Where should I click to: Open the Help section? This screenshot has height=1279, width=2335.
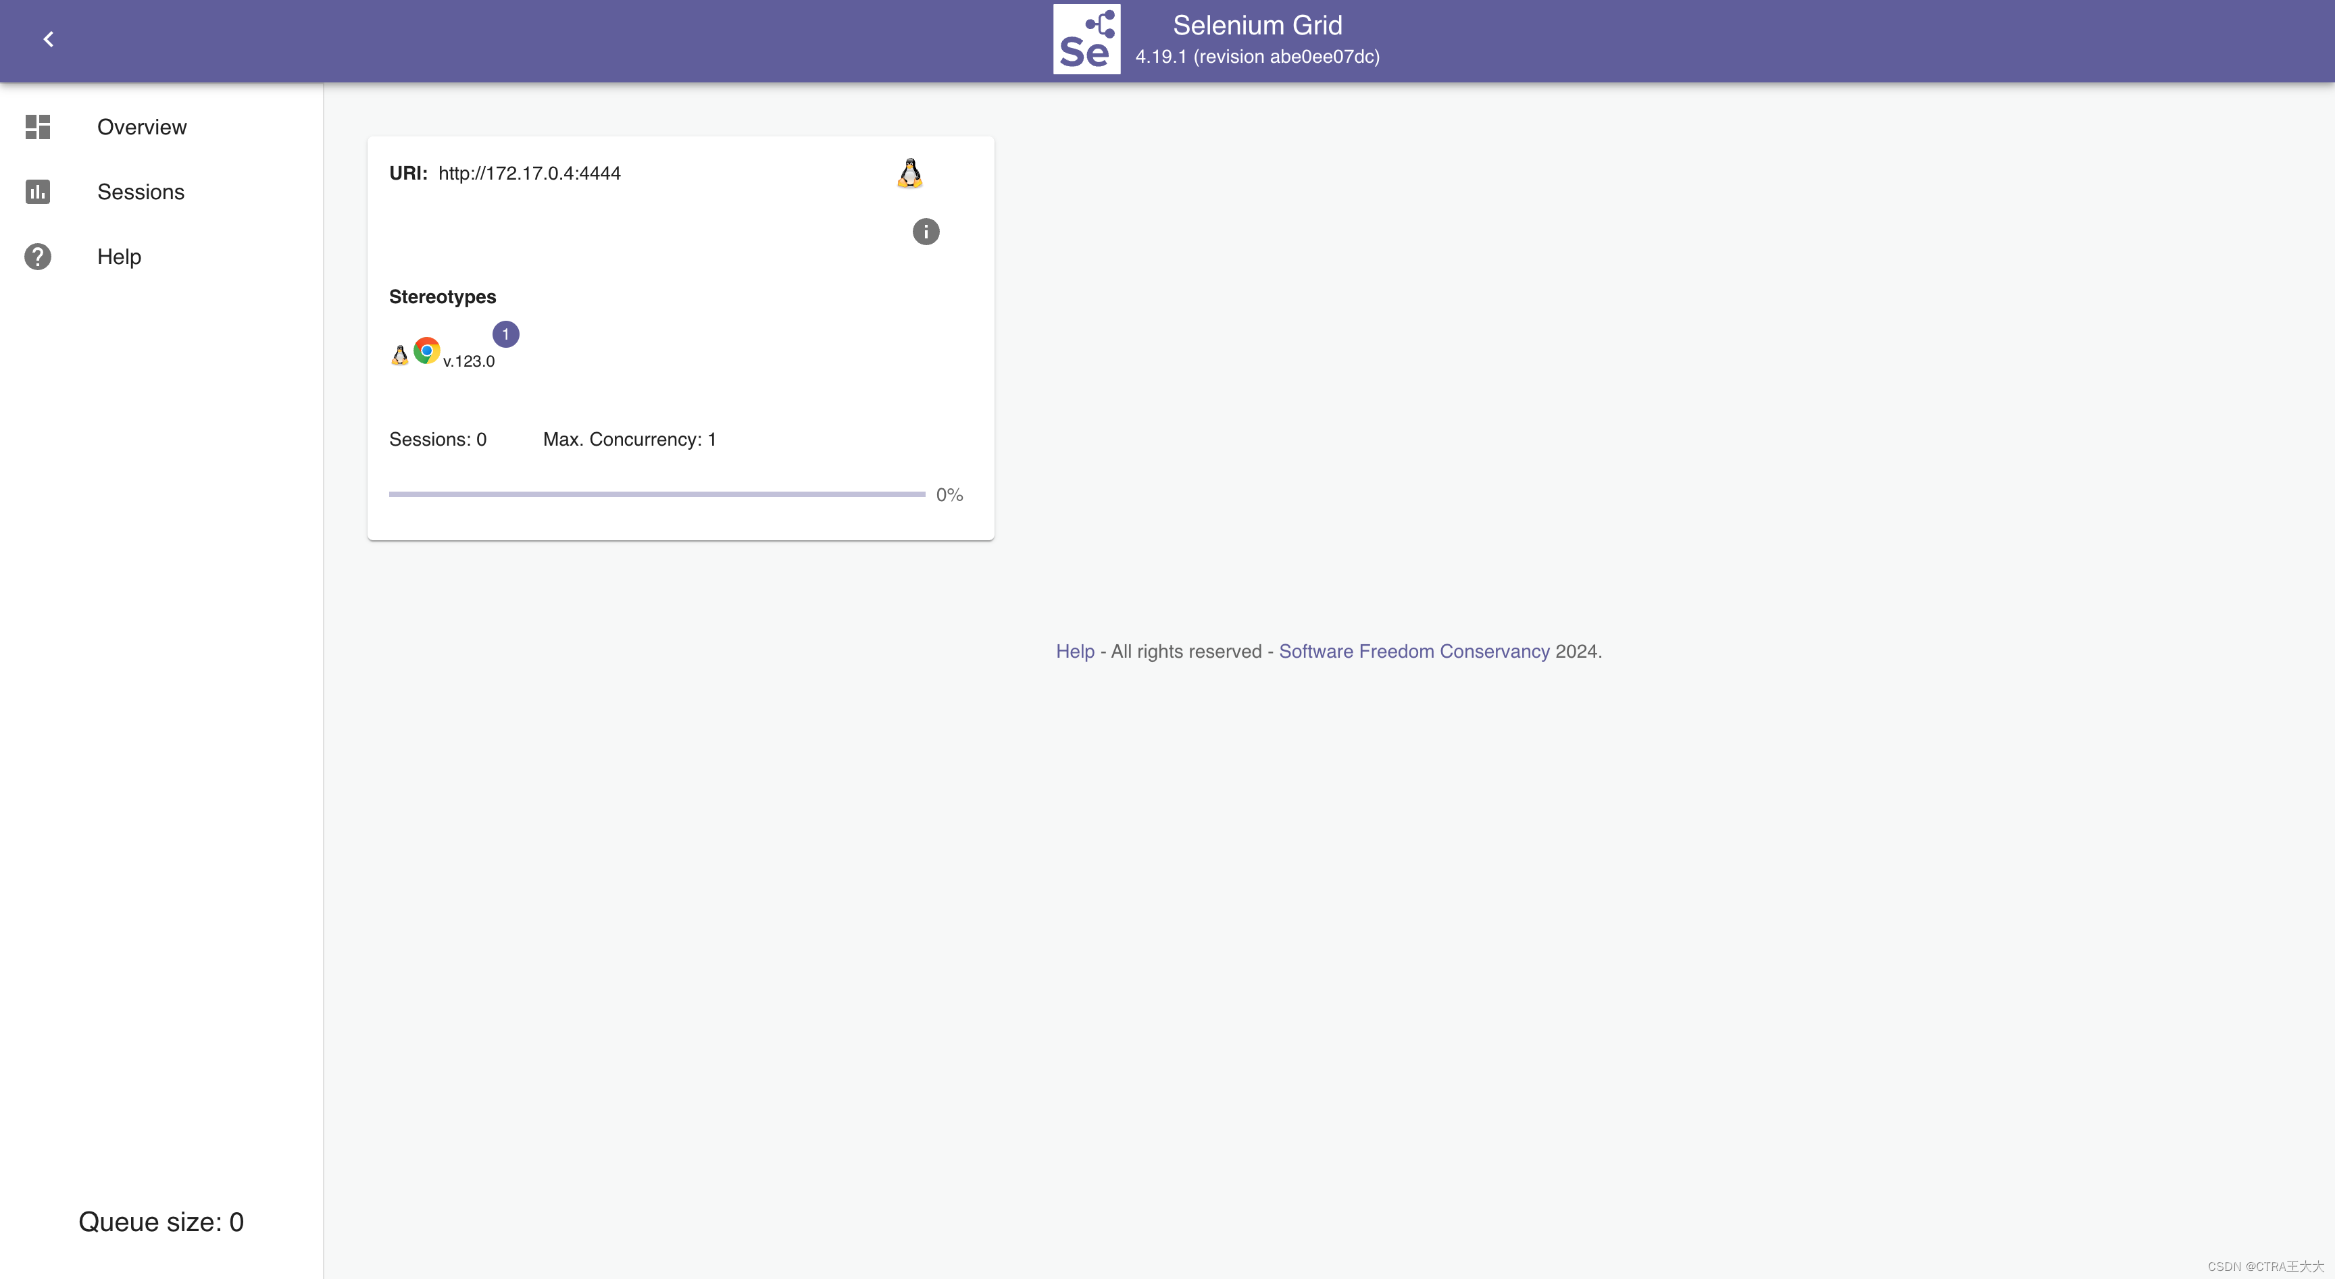tap(118, 255)
